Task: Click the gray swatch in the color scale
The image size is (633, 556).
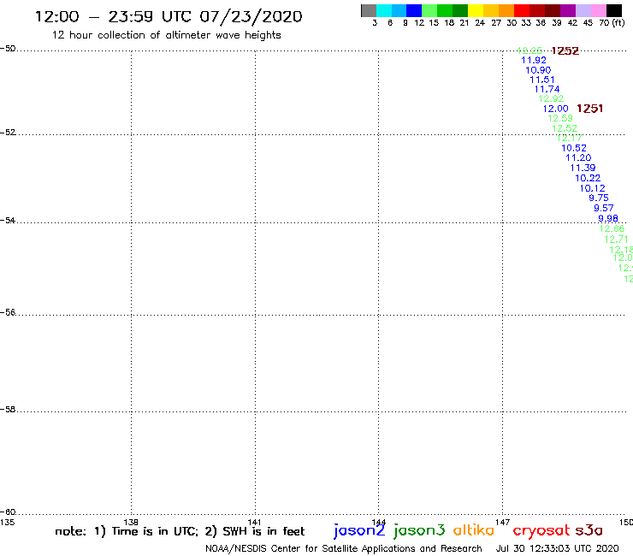Action: point(369,10)
